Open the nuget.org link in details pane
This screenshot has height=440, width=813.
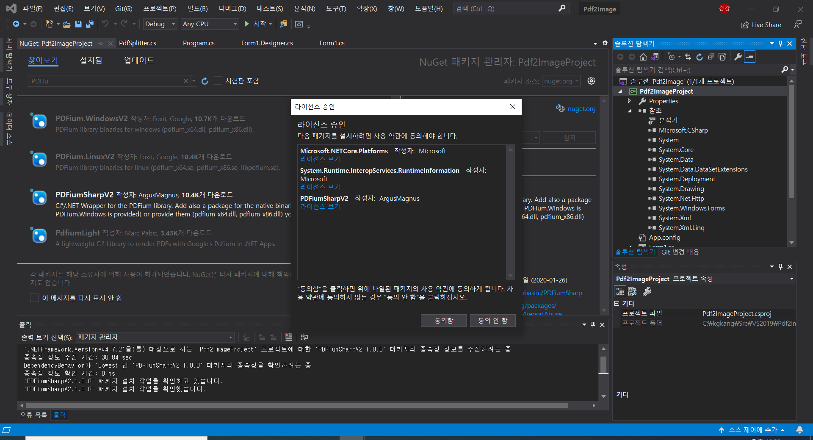click(581, 109)
